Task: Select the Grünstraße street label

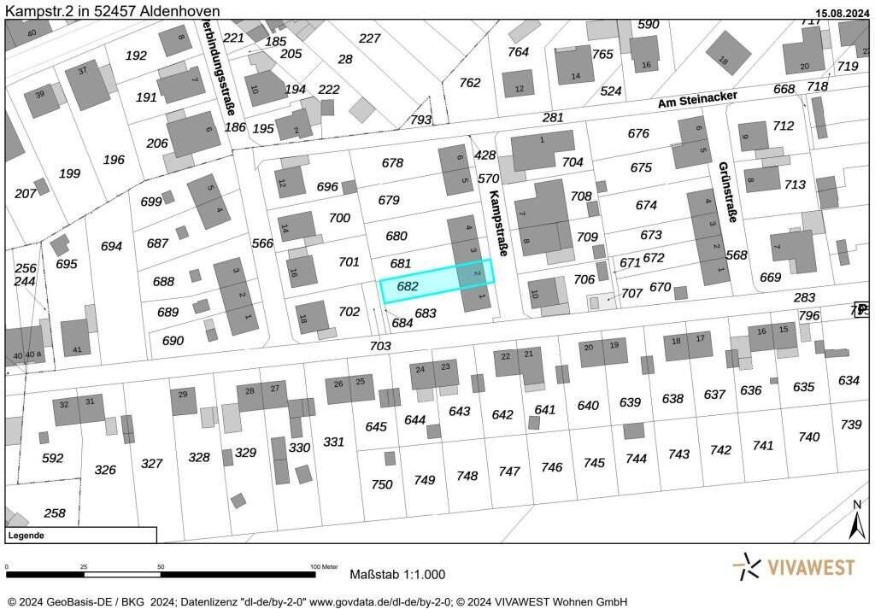Action: (725, 192)
